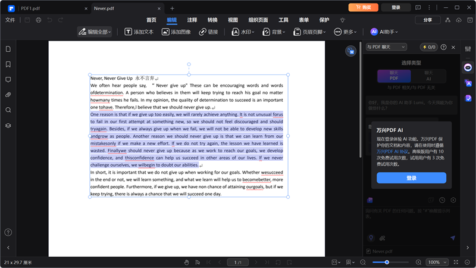The height and width of the screenshot is (268, 476).
Task: Select the hand pan tool in status bar
Action: [187, 262]
